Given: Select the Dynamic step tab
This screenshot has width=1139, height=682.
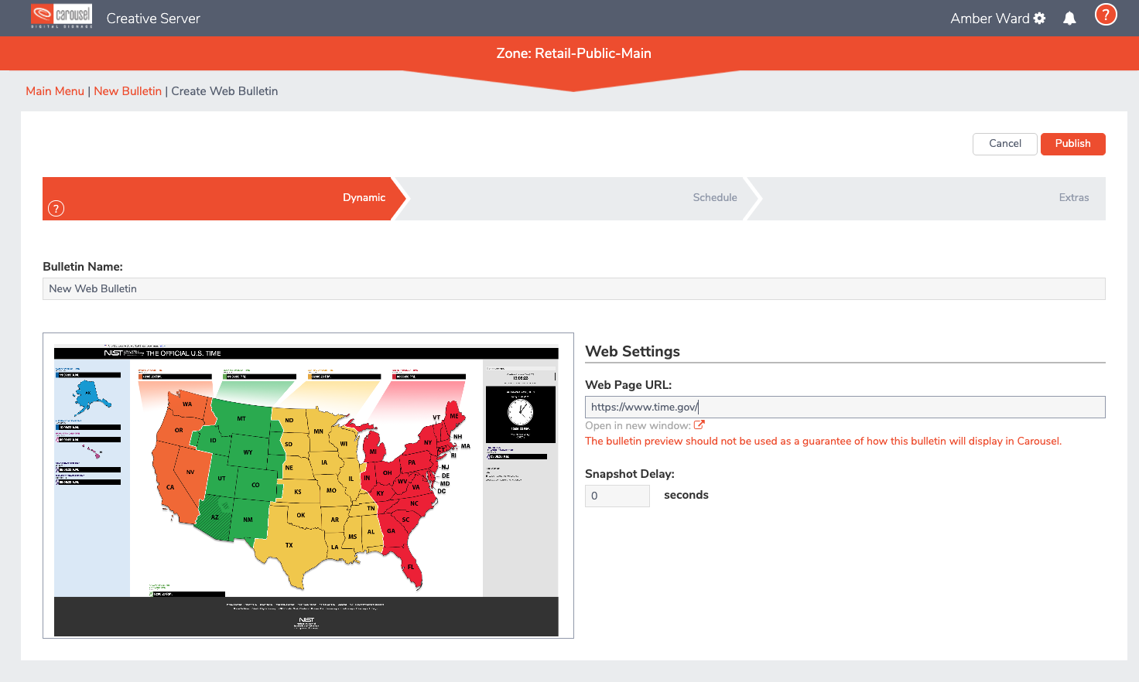Looking at the screenshot, I should tap(364, 197).
